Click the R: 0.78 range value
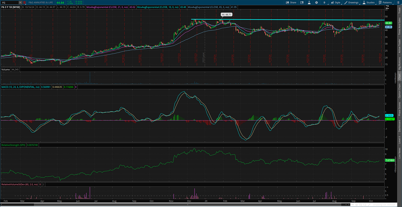The height and width of the screenshot is (207, 402). 81,7
